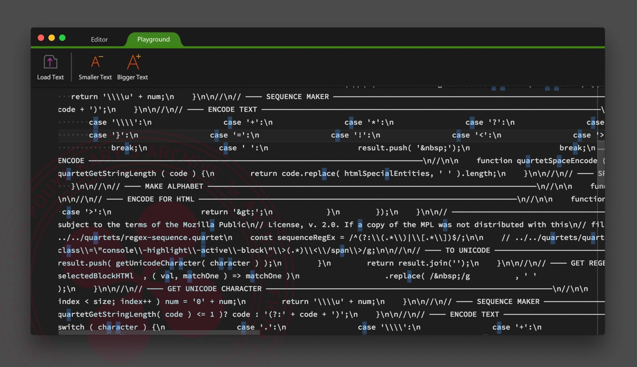Switch to the Editor tab
The height and width of the screenshot is (367, 637).
(99, 40)
